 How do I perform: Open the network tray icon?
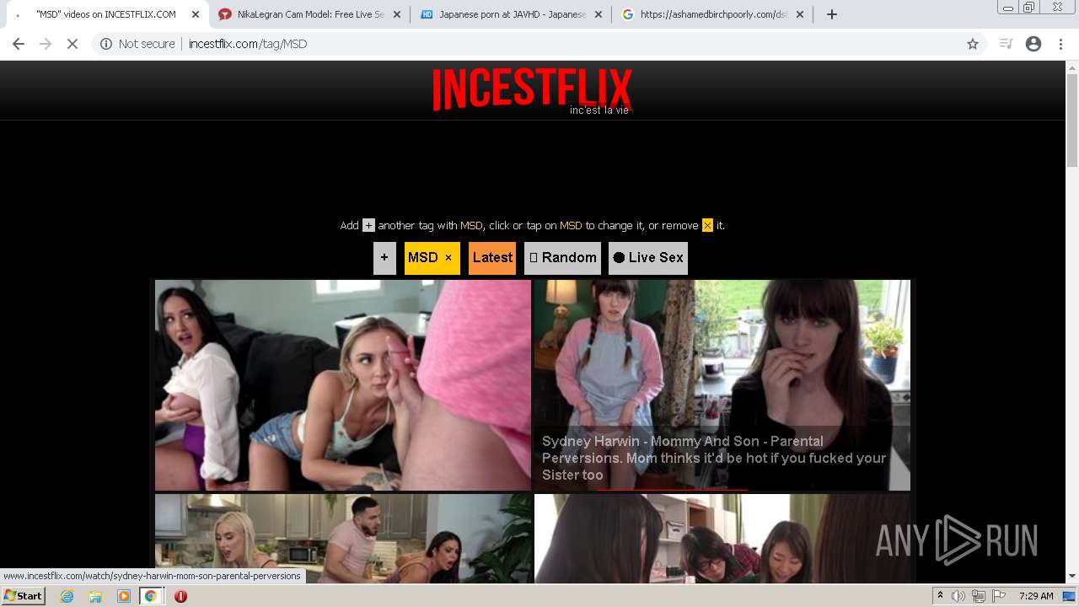coord(979,596)
